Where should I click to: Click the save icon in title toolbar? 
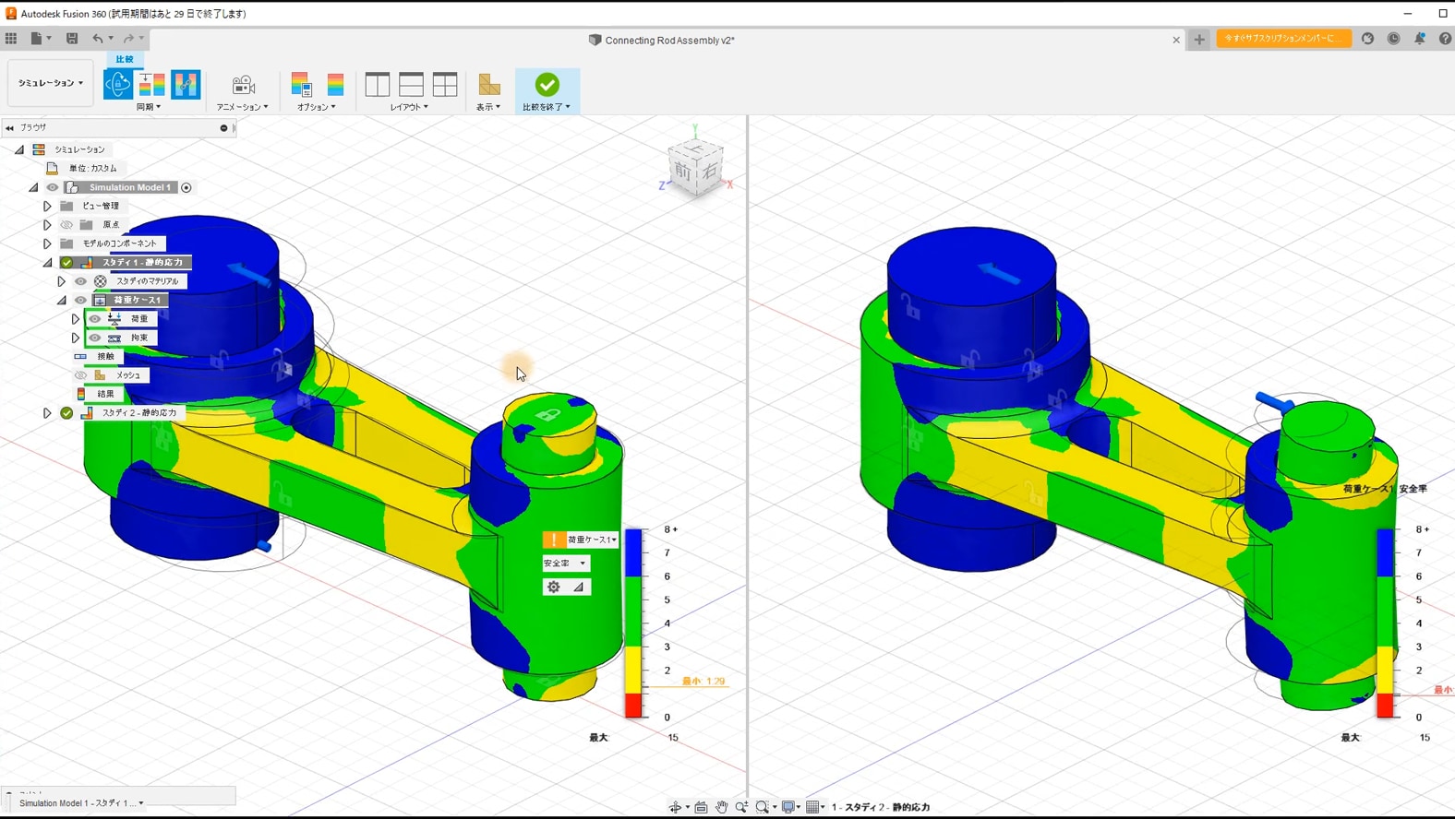tap(72, 39)
